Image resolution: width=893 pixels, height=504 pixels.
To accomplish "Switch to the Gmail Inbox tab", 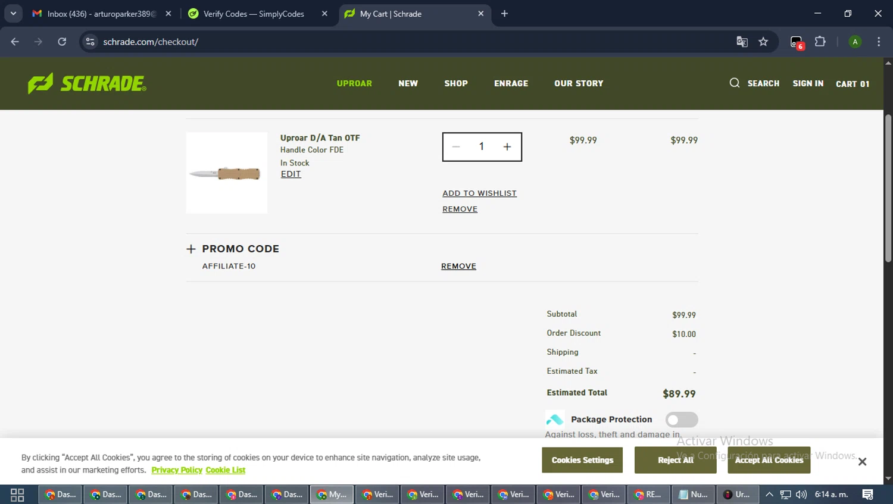I will 101,14.
